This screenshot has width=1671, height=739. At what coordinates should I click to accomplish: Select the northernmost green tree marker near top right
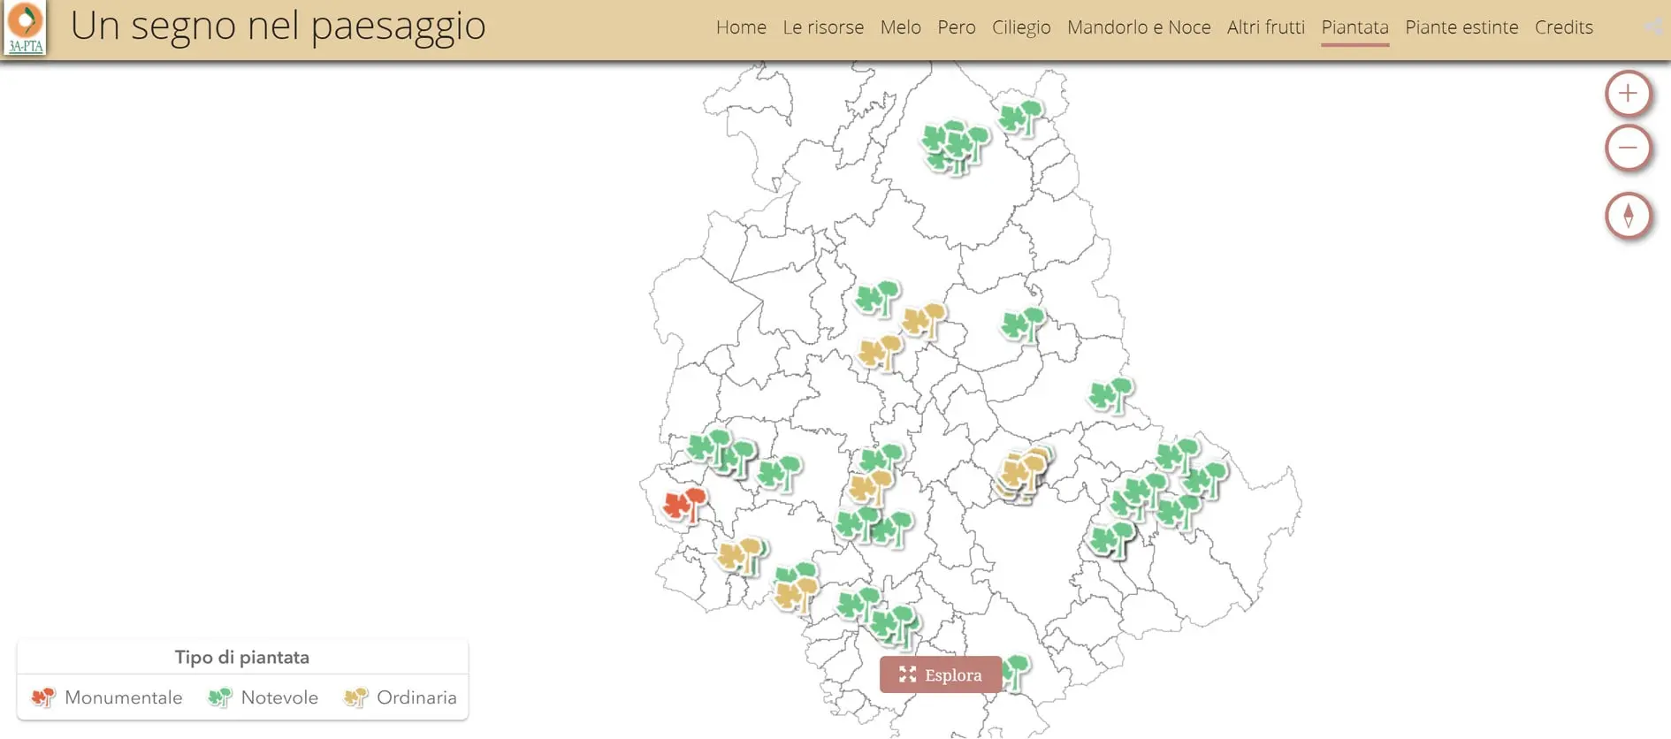pyautogui.click(x=1019, y=117)
